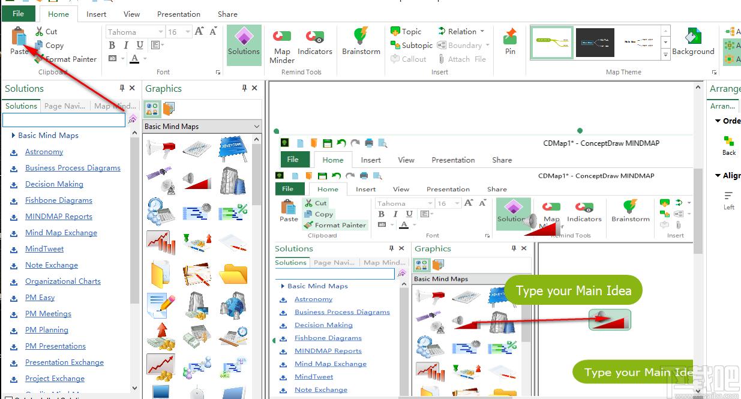The width and height of the screenshot is (741, 399).
Task: Open Map Minder remind tool
Action: pyautogui.click(x=282, y=46)
